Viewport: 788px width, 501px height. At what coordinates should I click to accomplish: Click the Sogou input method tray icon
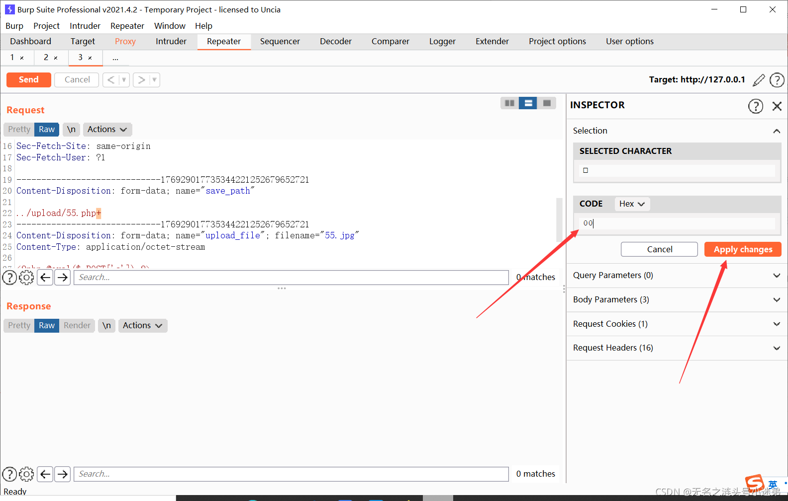(754, 483)
